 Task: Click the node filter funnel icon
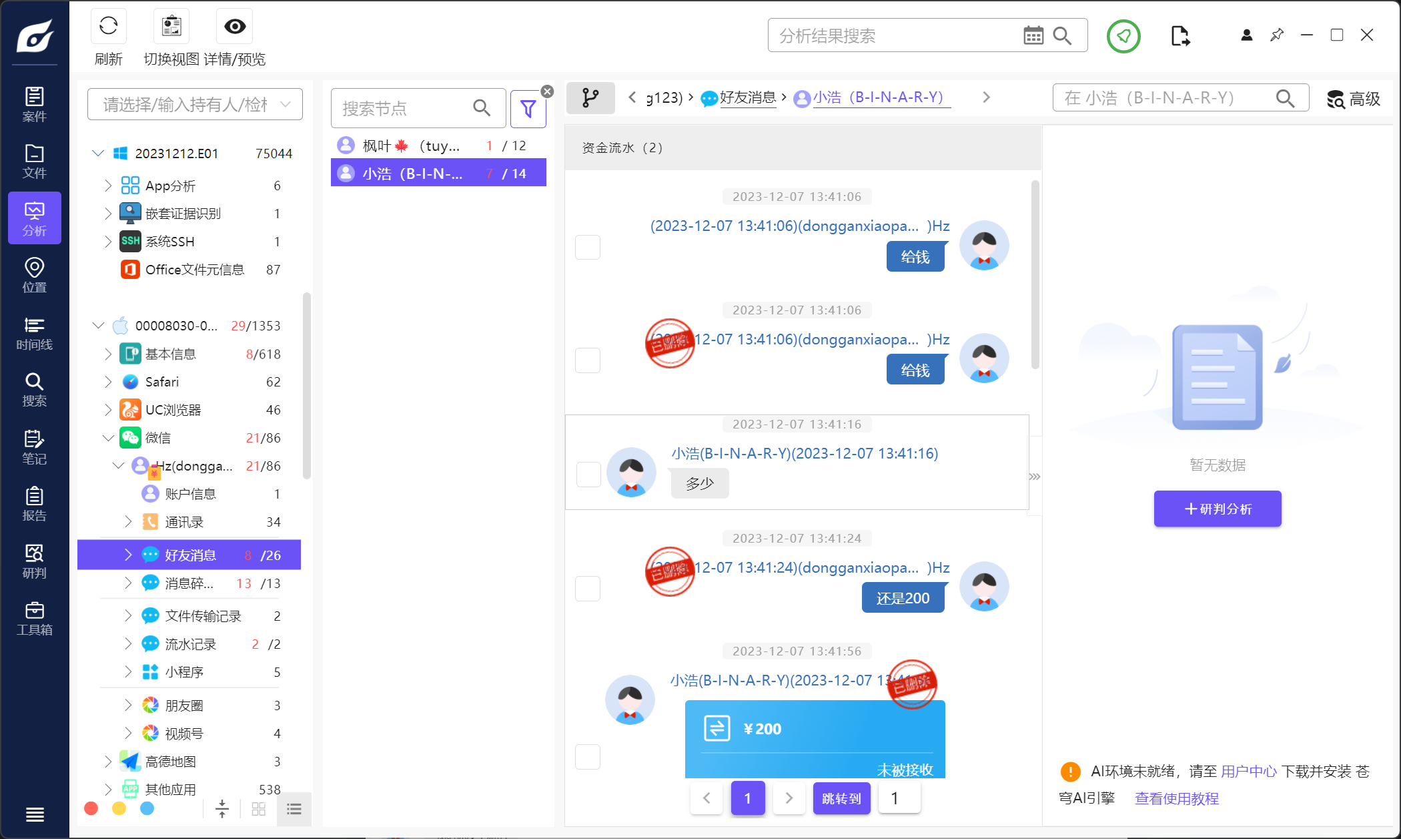point(528,108)
